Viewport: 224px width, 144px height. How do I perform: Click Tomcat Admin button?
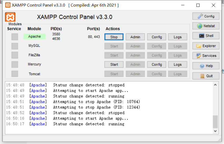(135, 74)
